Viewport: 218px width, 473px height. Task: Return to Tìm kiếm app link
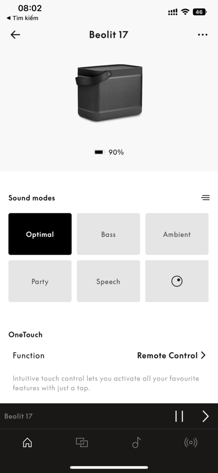pos(22,18)
